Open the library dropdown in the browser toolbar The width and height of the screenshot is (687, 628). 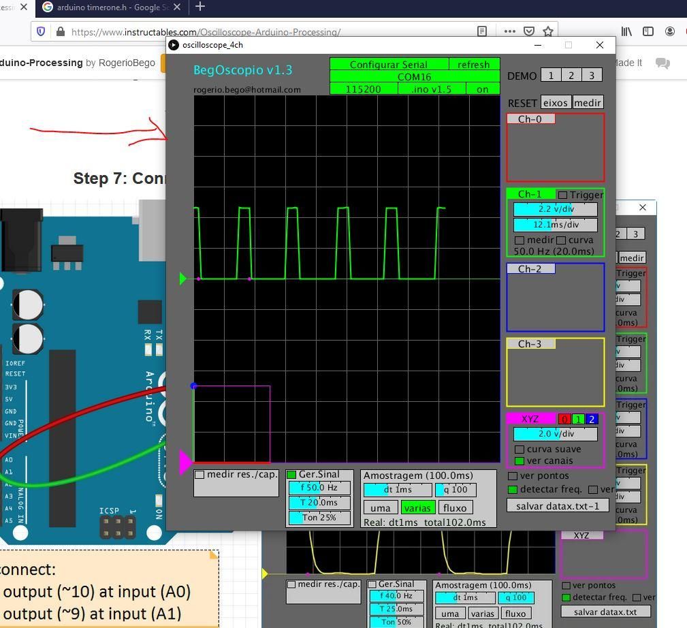[627, 31]
